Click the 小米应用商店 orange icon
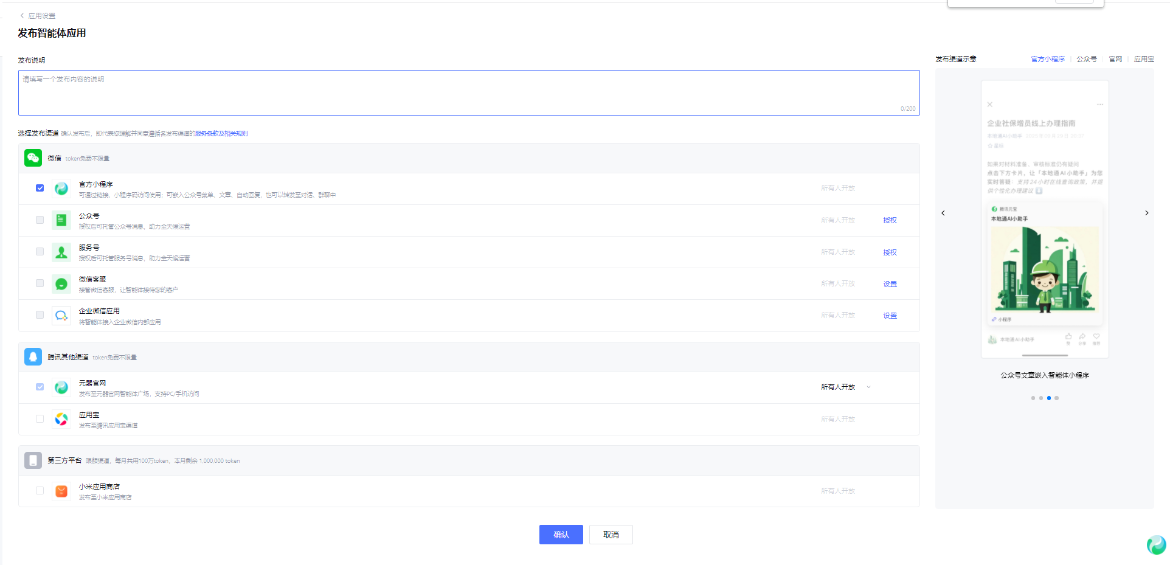 pyautogui.click(x=61, y=491)
